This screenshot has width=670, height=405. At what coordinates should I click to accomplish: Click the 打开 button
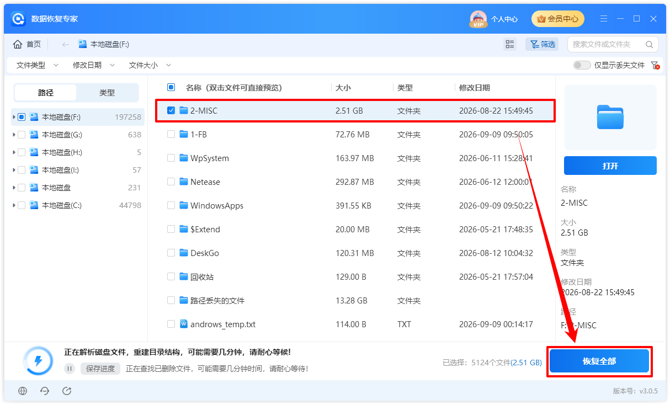610,166
